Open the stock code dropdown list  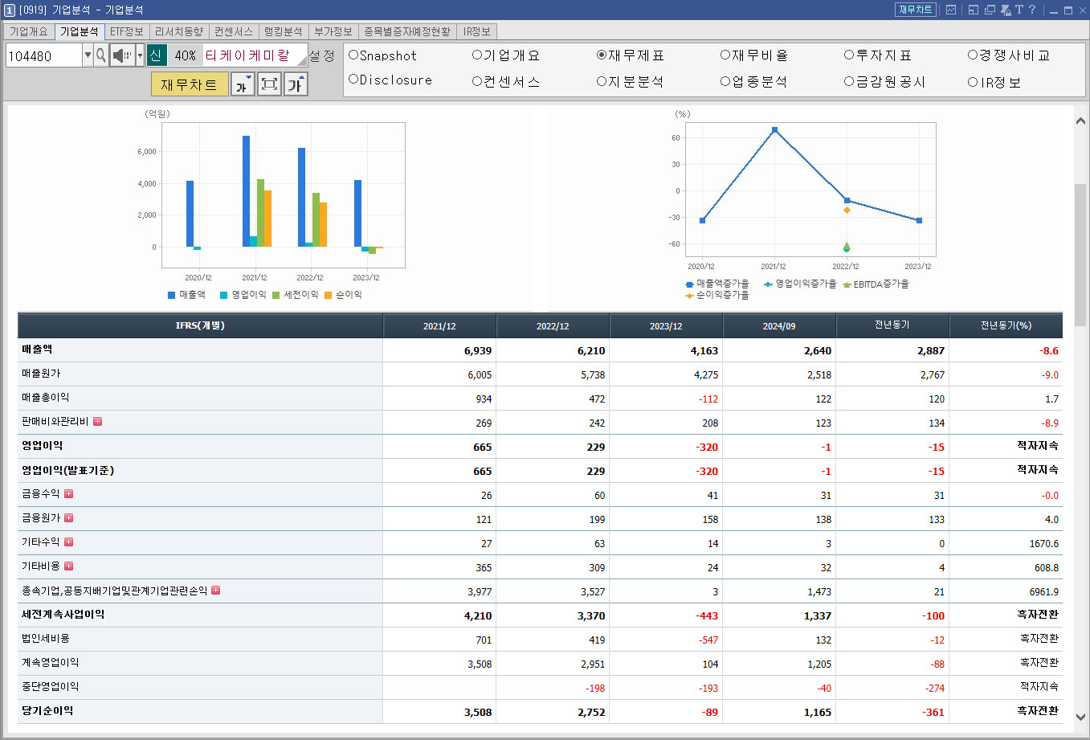point(87,56)
